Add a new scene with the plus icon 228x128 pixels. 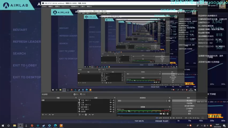coord(43,115)
